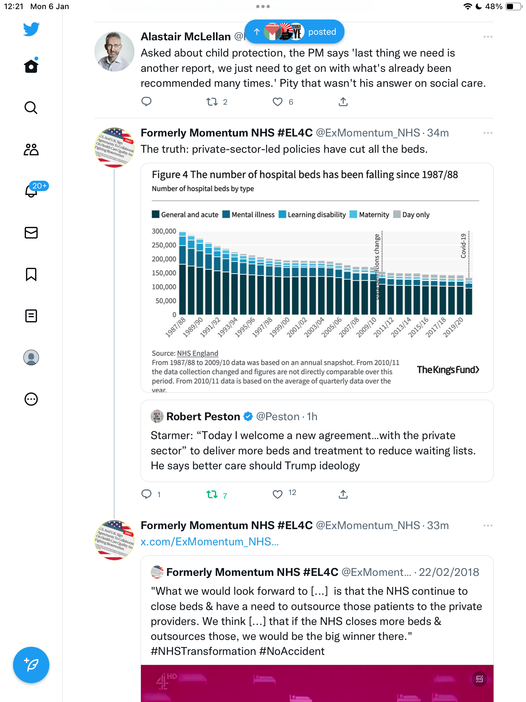Tap the battery indicator in status bar
526x702 pixels.
click(513, 6)
